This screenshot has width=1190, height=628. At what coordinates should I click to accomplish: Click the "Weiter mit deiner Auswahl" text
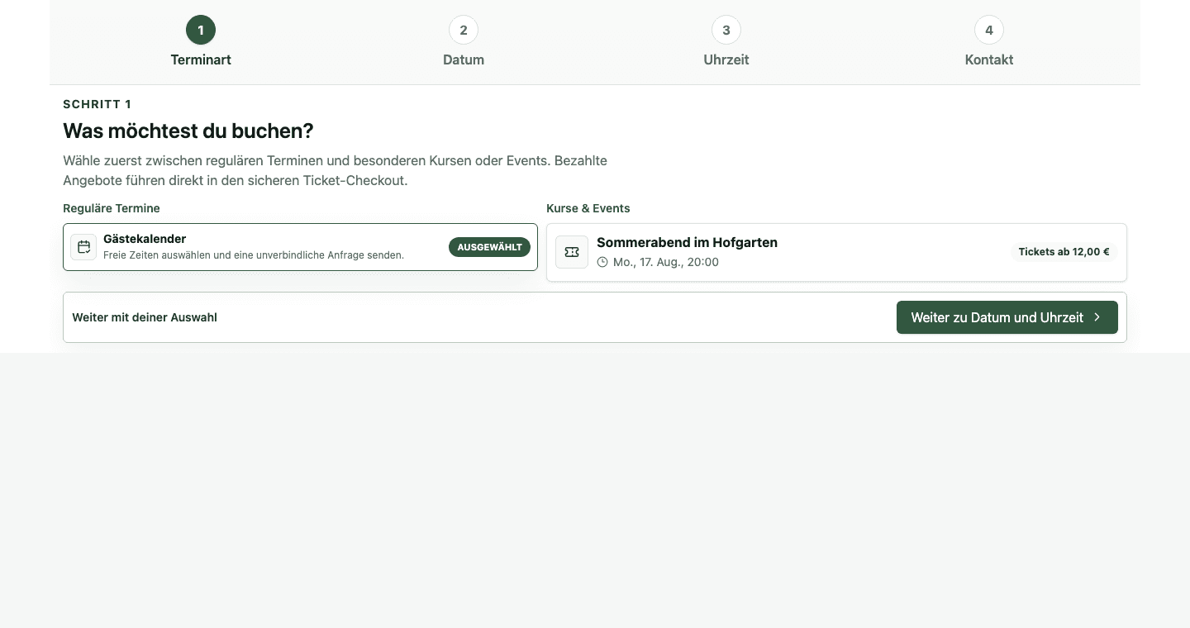(145, 317)
